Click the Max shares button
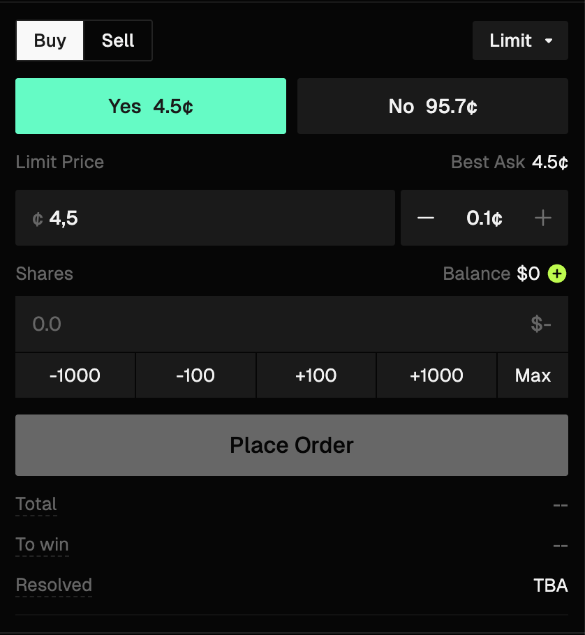 533,375
